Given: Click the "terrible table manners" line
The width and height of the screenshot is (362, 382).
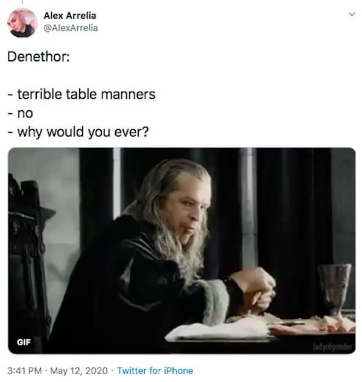Looking at the screenshot, I should tap(81, 94).
